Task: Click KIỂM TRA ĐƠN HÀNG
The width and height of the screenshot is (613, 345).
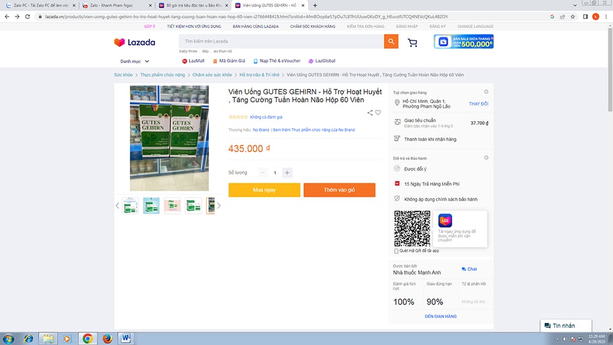Action: [x=365, y=26]
